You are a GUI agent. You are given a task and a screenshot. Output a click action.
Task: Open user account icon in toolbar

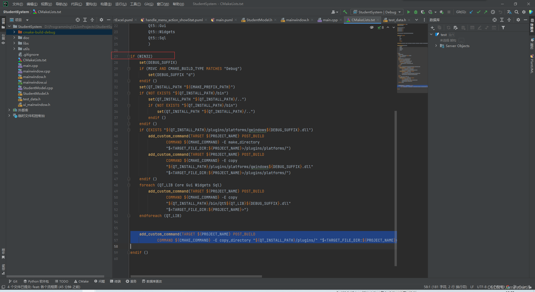point(334,12)
